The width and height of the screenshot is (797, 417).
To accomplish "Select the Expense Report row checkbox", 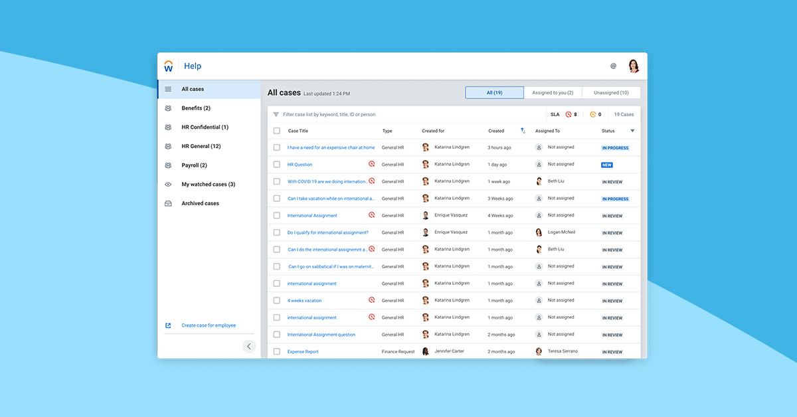I will point(277,352).
